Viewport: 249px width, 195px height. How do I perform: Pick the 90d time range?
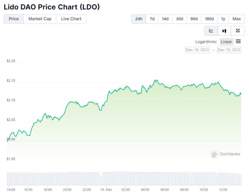pyautogui.click(x=194, y=19)
